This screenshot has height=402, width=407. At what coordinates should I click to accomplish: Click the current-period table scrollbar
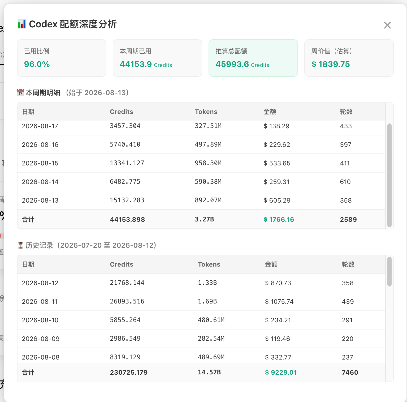(389, 175)
